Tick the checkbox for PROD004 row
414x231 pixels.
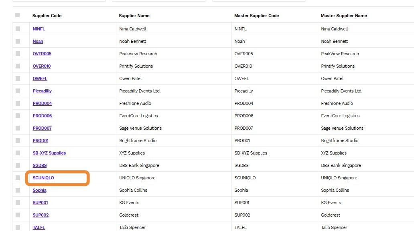pyautogui.click(x=18, y=103)
